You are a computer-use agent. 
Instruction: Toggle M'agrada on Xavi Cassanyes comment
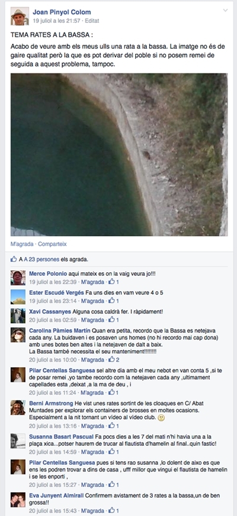[x=93, y=320]
